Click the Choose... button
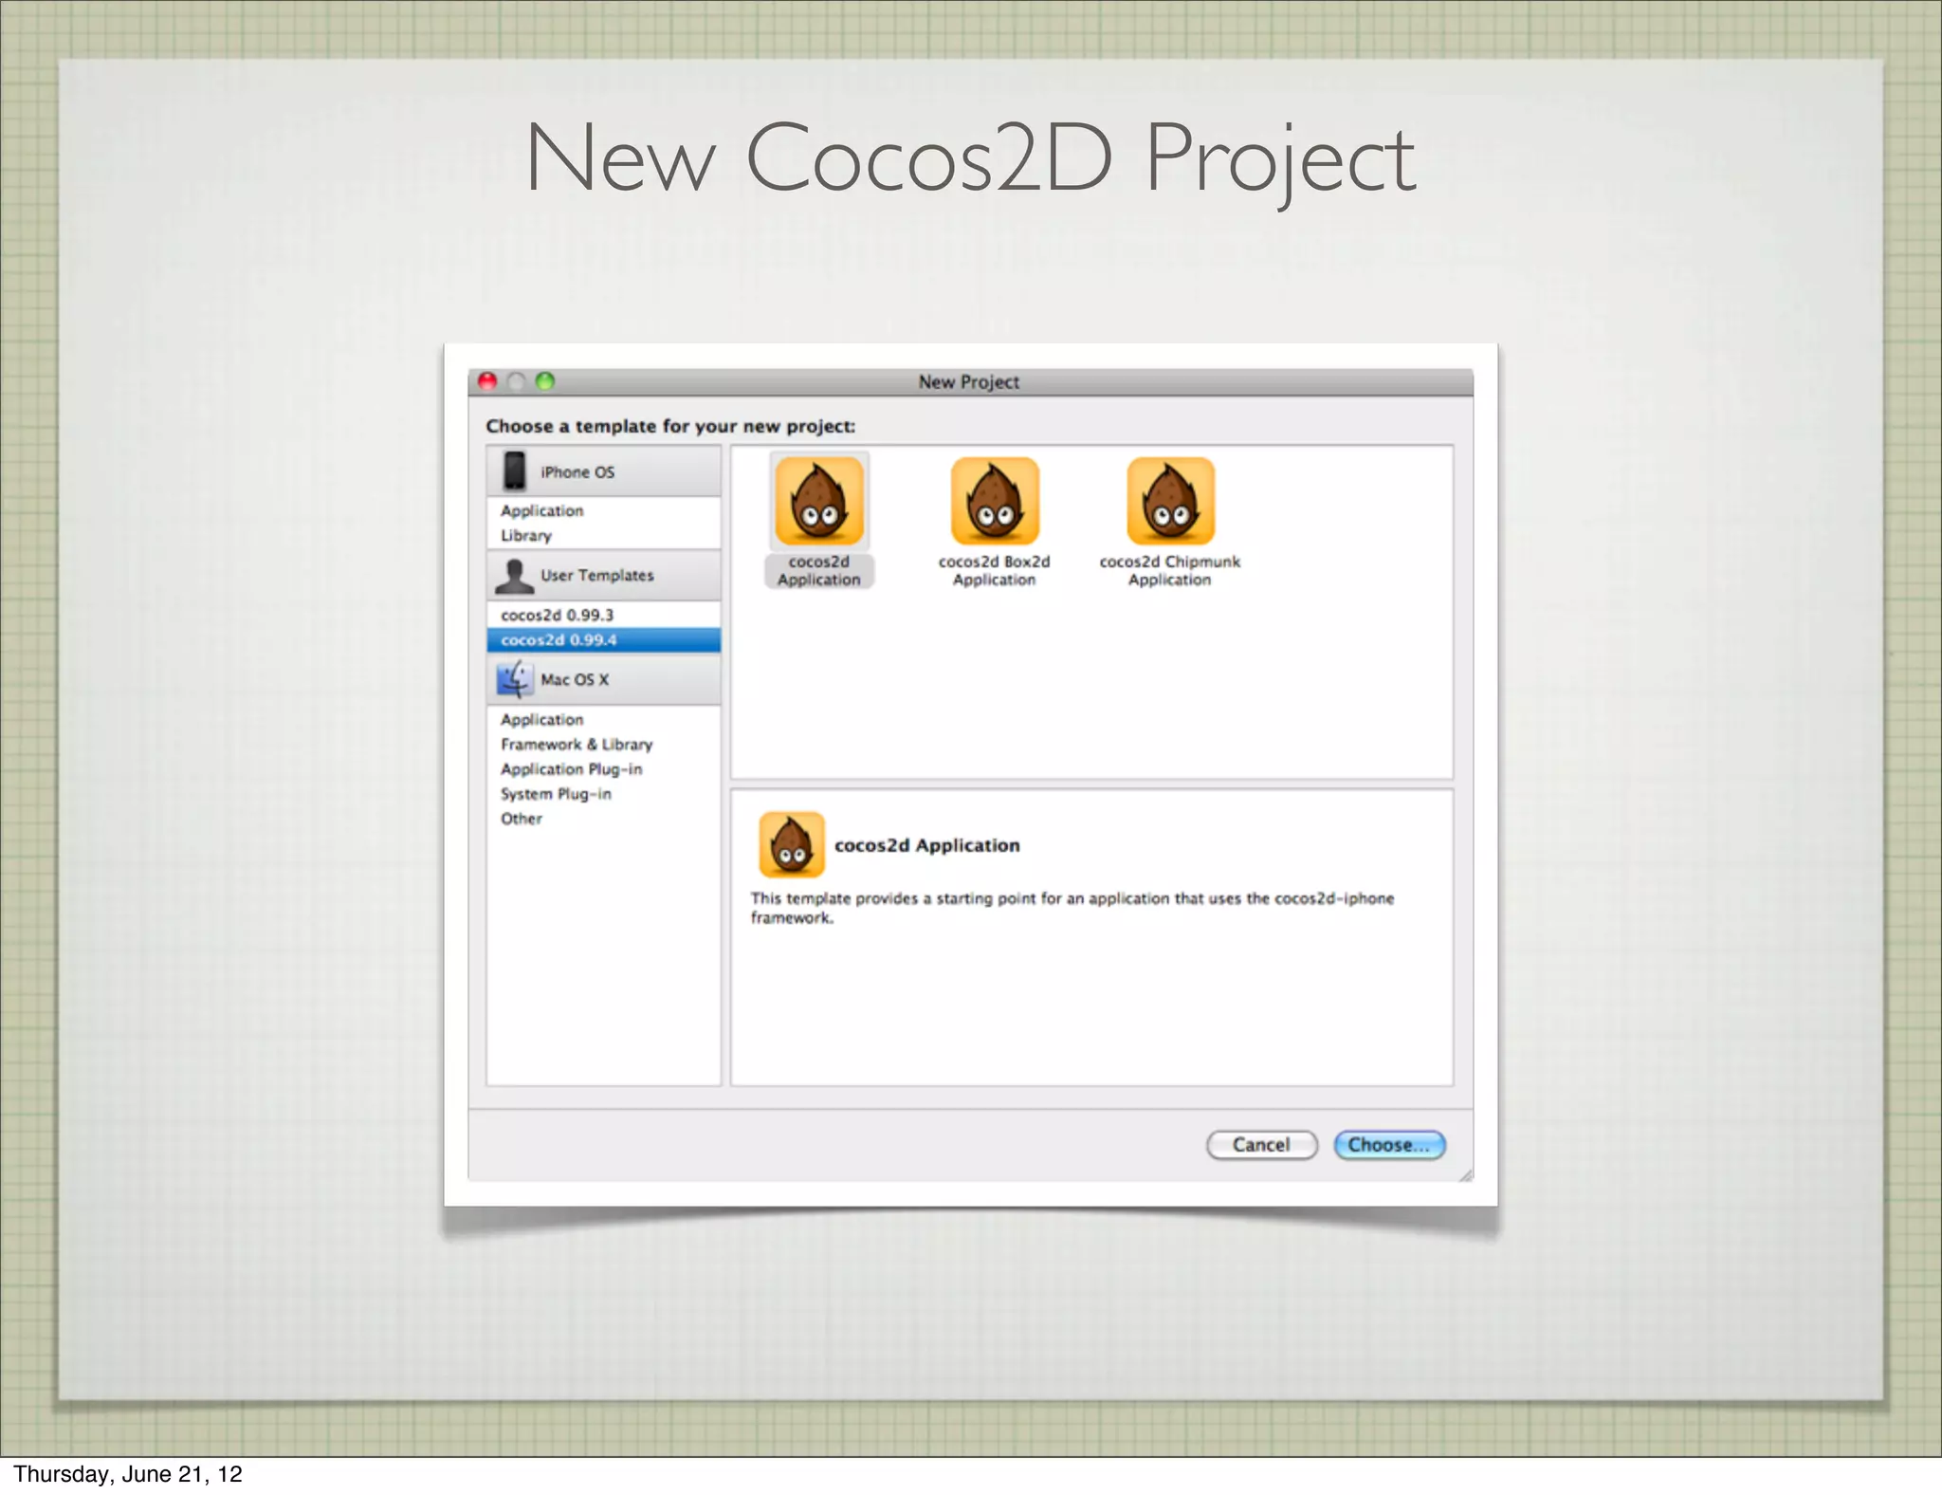This screenshot has width=1942, height=1495. click(1389, 1145)
